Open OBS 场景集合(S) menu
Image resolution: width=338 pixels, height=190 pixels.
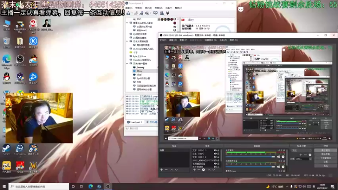210,40
